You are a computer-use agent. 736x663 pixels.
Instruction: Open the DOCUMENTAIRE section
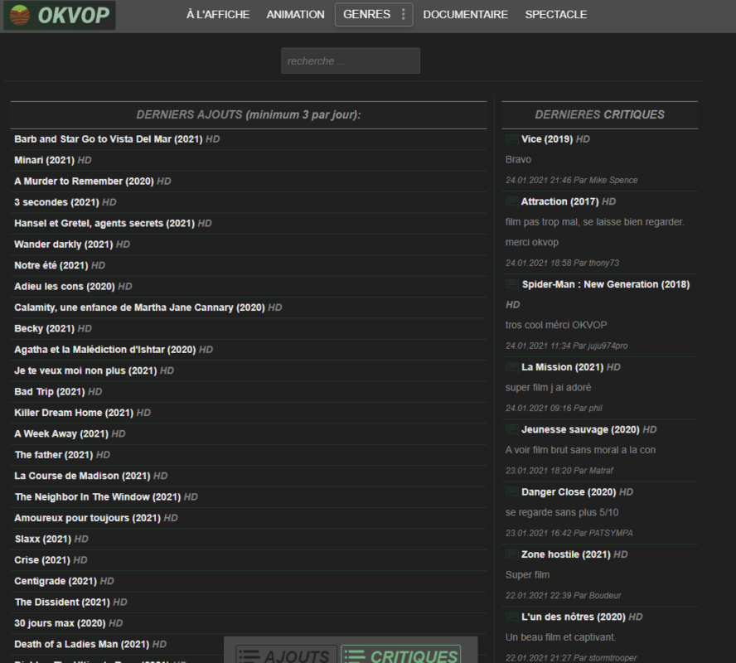(465, 15)
